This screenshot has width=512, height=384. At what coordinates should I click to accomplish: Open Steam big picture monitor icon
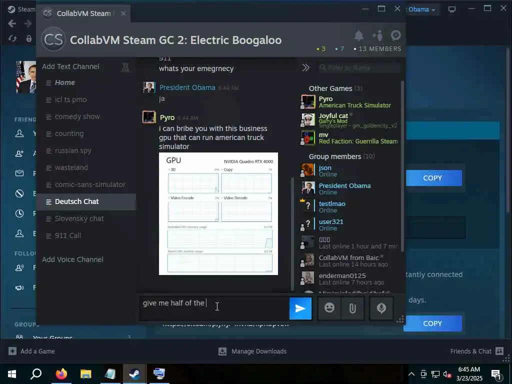click(x=452, y=9)
